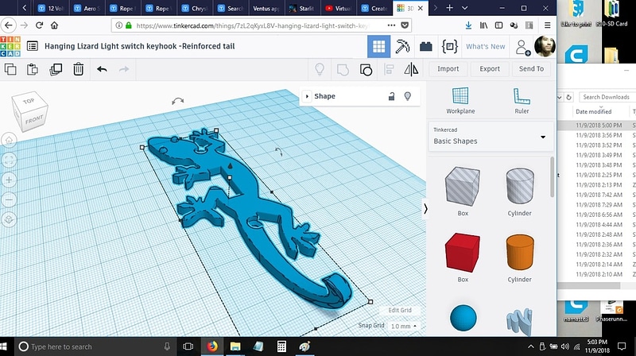Open the Basic Shapes dropdown
This screenshot has height=356, width=636.
pos(491,137)
